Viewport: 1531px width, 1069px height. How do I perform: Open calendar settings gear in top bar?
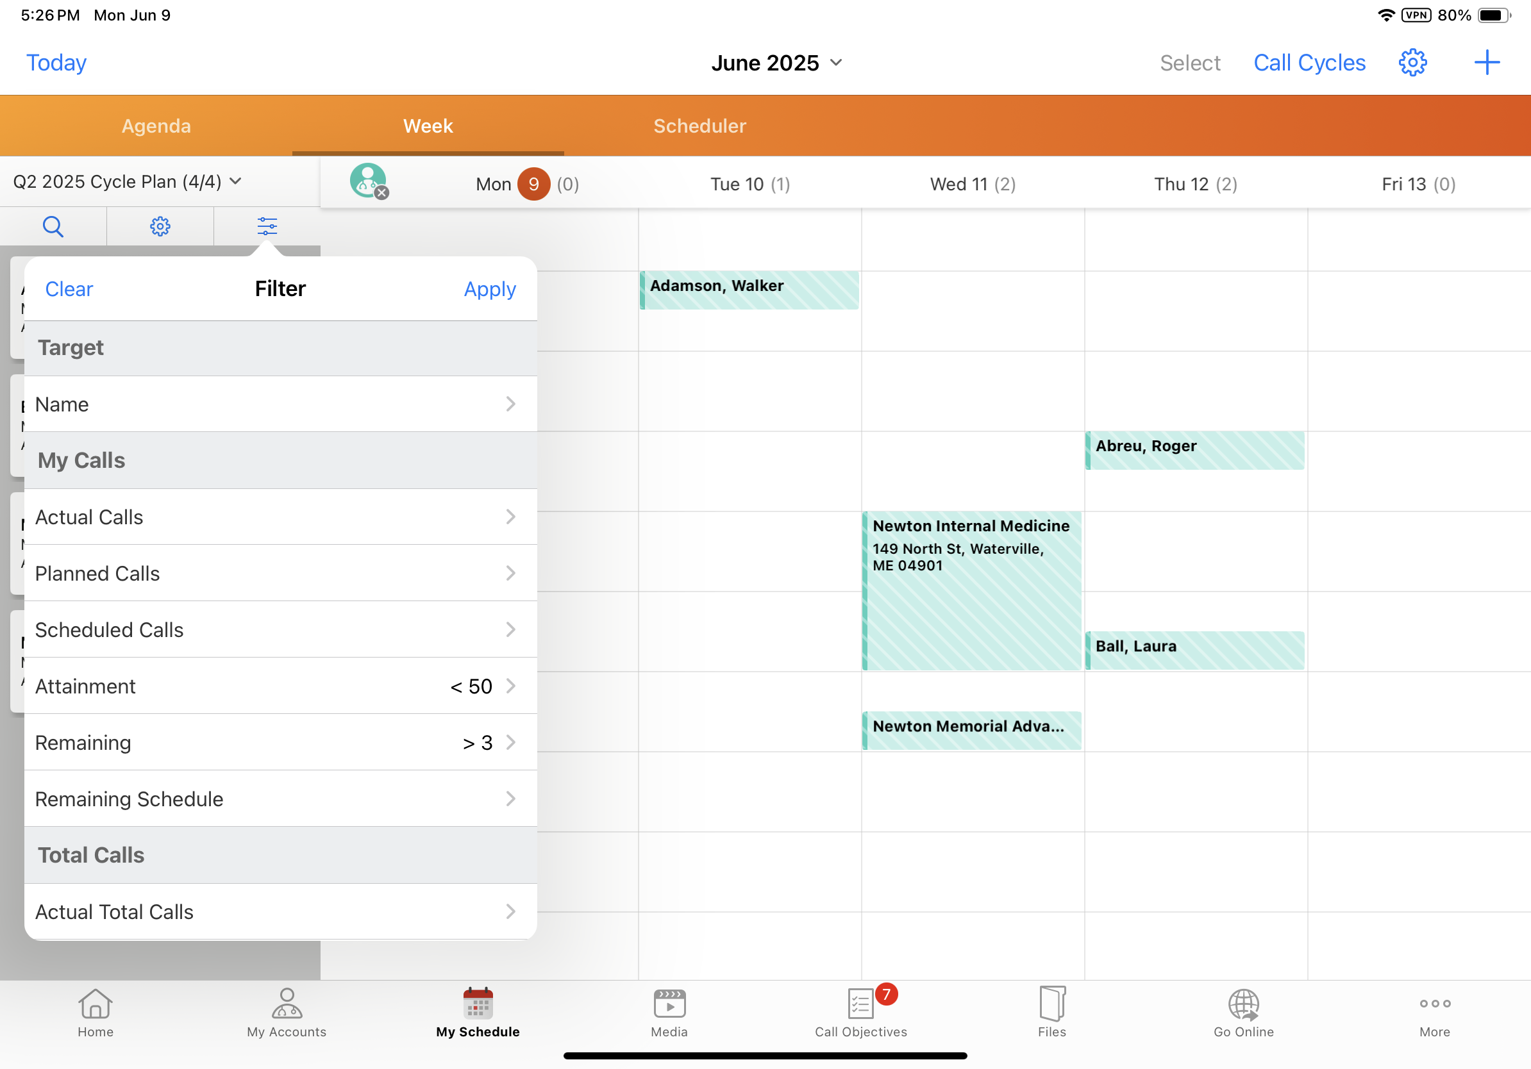1412,63
